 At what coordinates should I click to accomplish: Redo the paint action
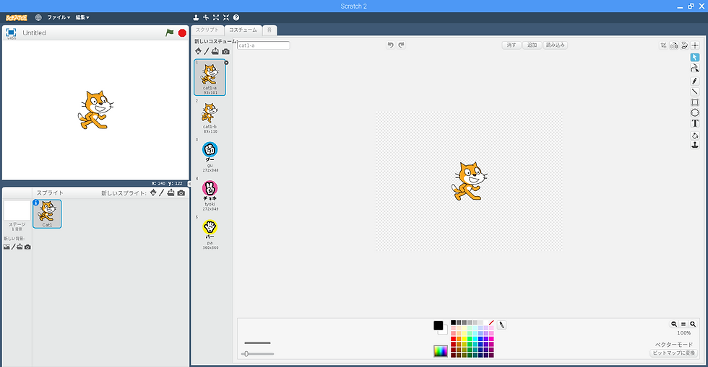point(401,45)
